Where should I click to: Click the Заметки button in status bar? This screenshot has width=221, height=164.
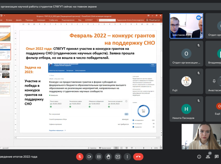[91, 148]
